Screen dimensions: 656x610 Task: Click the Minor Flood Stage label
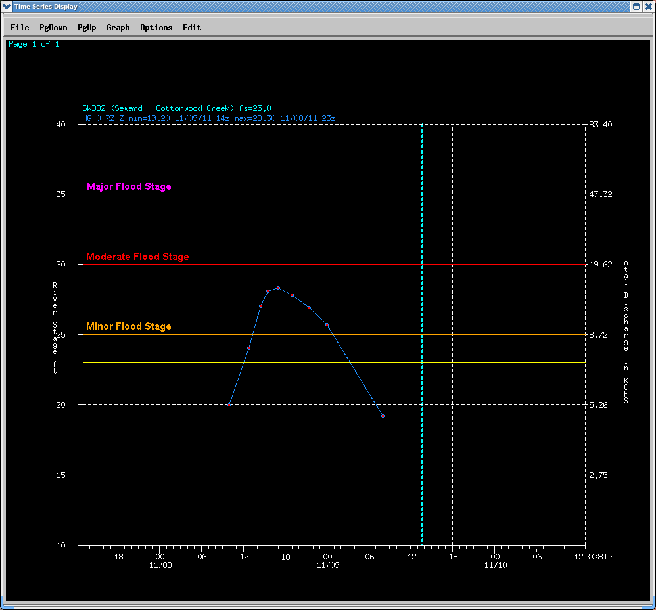(129, 326)
